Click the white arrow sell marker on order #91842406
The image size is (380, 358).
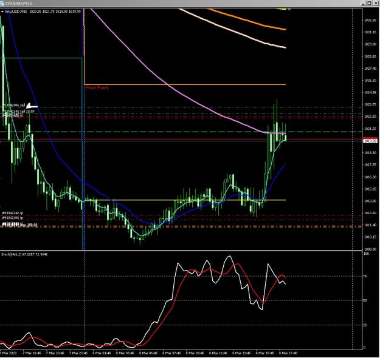tap(32, 106)
